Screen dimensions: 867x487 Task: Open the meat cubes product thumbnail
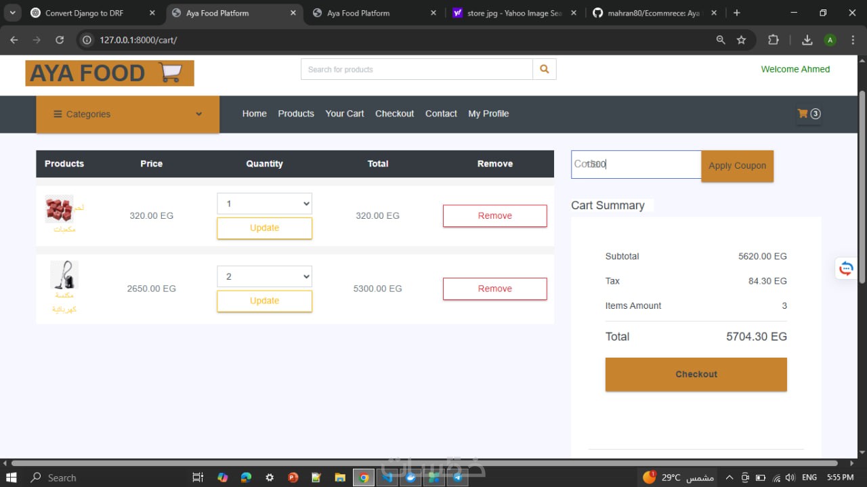pos(59,209)
